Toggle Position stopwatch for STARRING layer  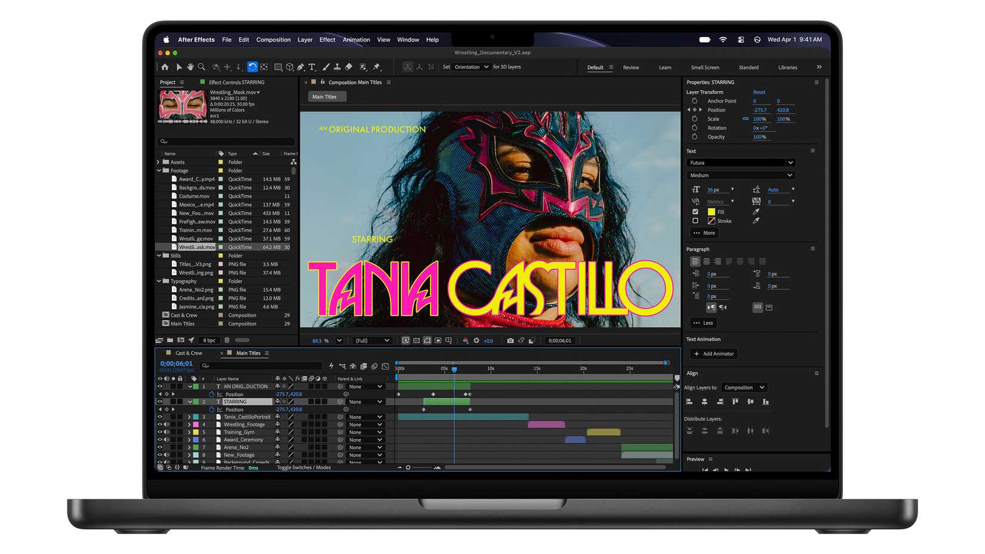click(212, 410)
